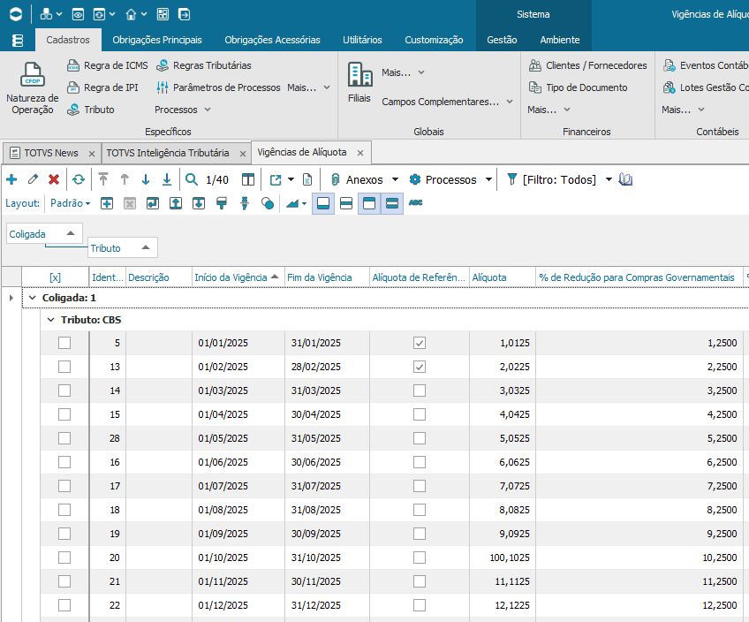The height and width of the screenshot is (622, 749).
Task: Open the Padrão layout dropdown
Action: 71,203
